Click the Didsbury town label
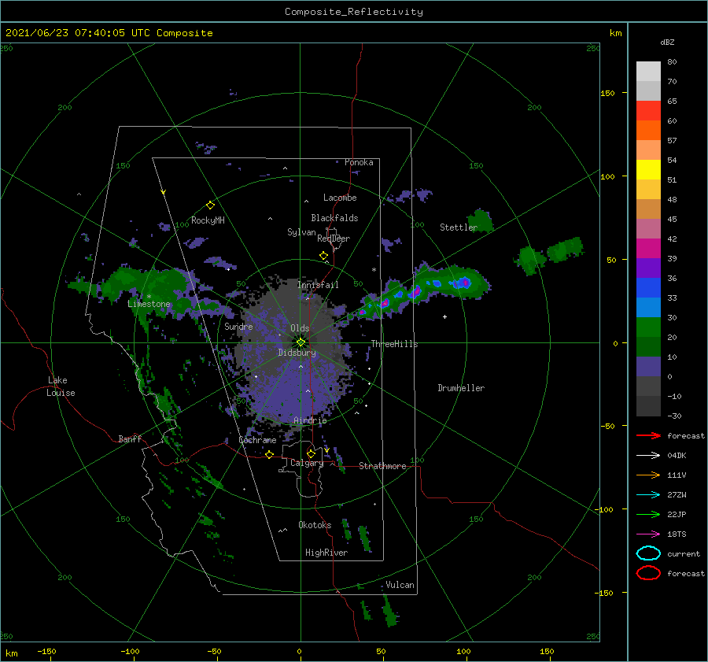 point(297,353)
